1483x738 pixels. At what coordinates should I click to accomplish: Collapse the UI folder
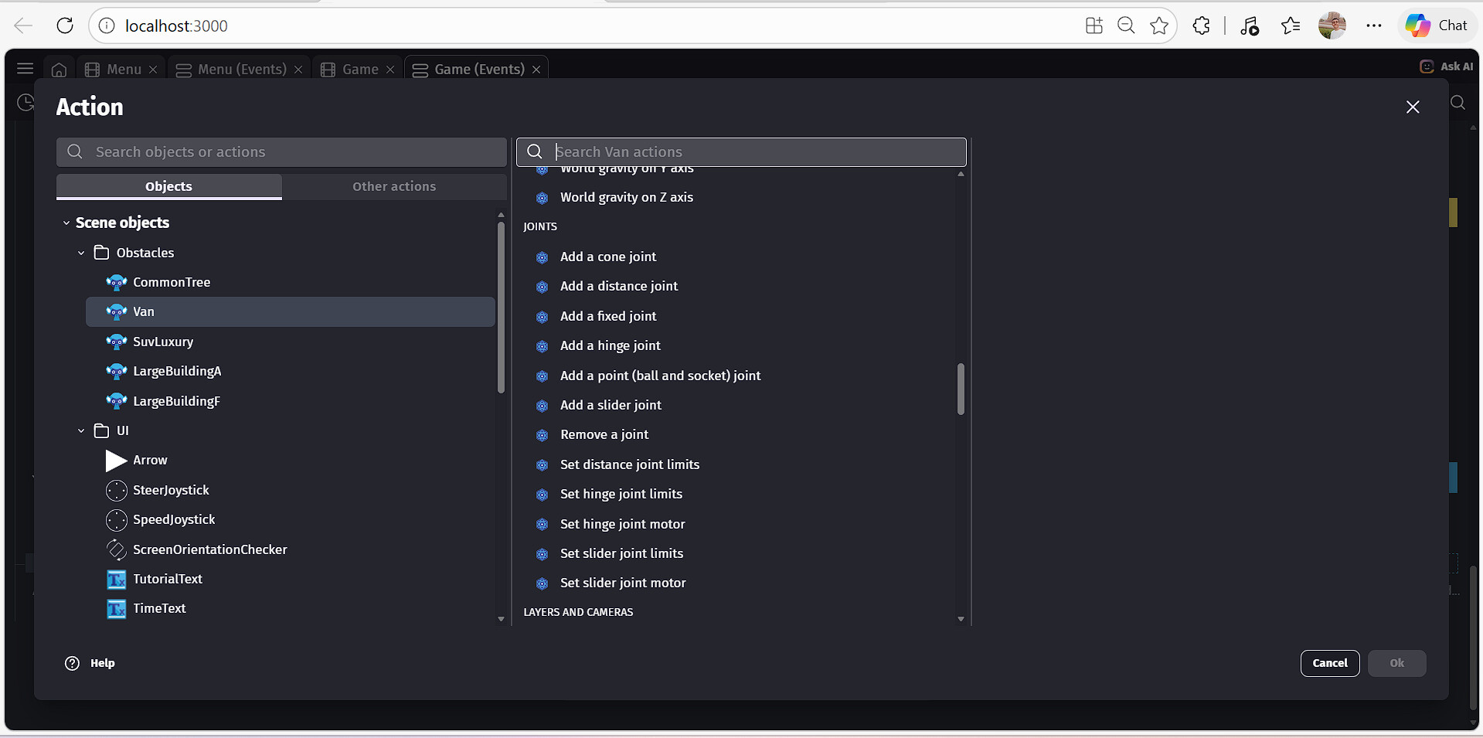coord(81,430)
